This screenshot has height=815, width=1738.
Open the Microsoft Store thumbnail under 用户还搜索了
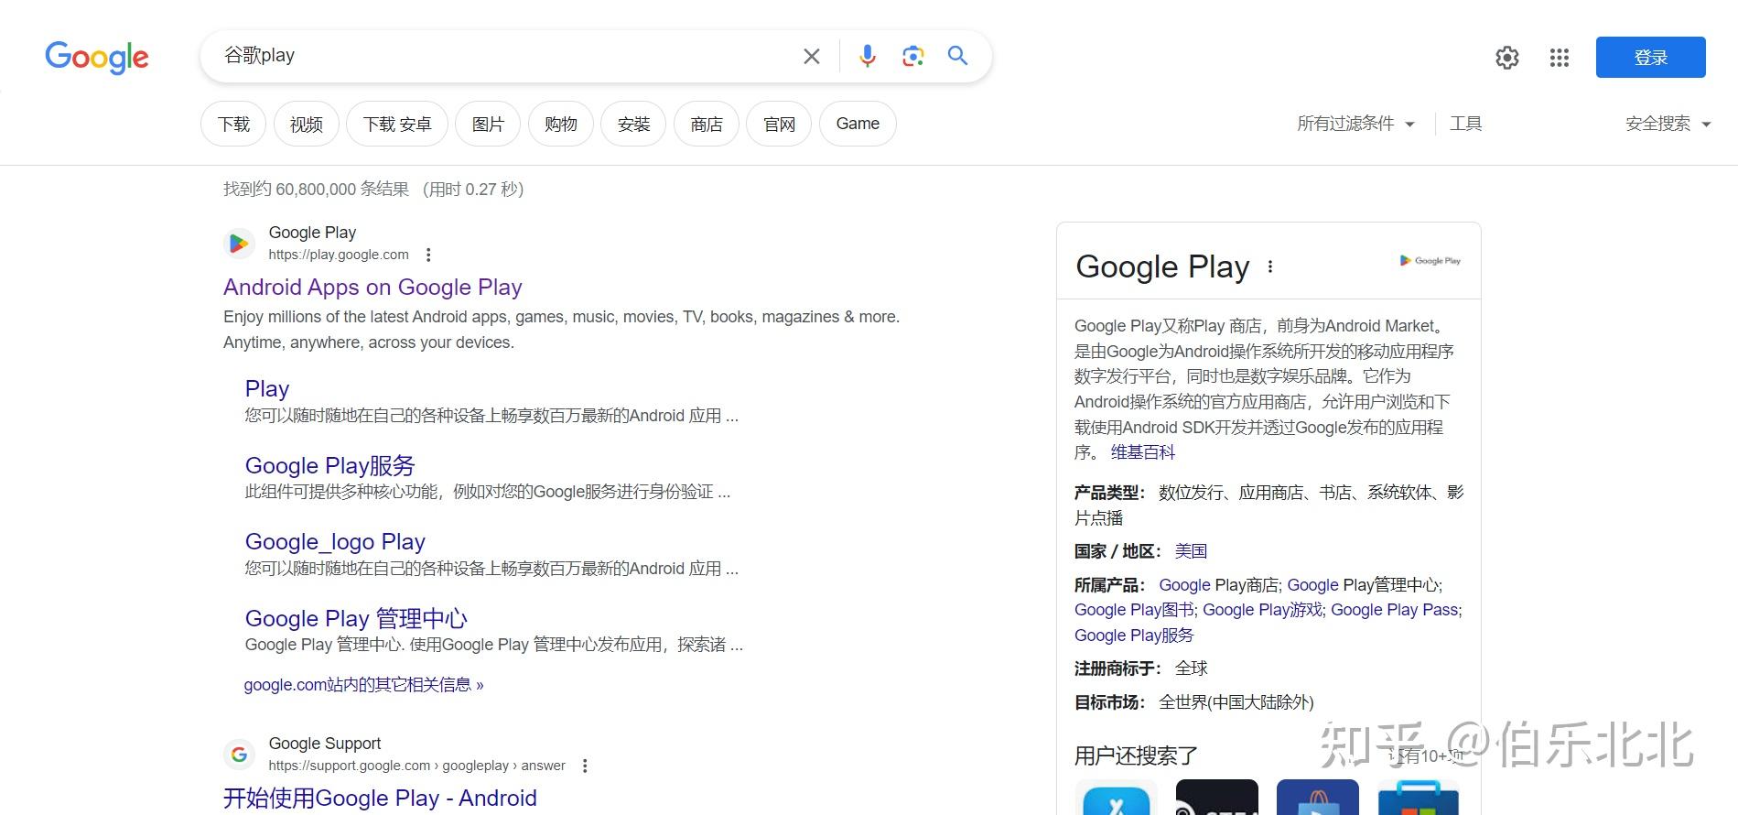[x=1419, y=798]
